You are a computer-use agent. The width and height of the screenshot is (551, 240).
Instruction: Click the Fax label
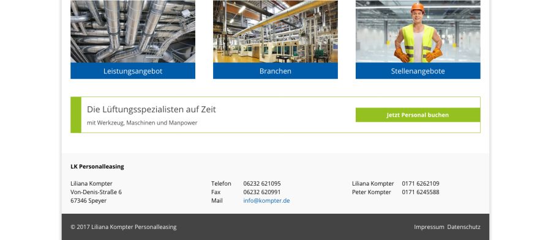216,192
